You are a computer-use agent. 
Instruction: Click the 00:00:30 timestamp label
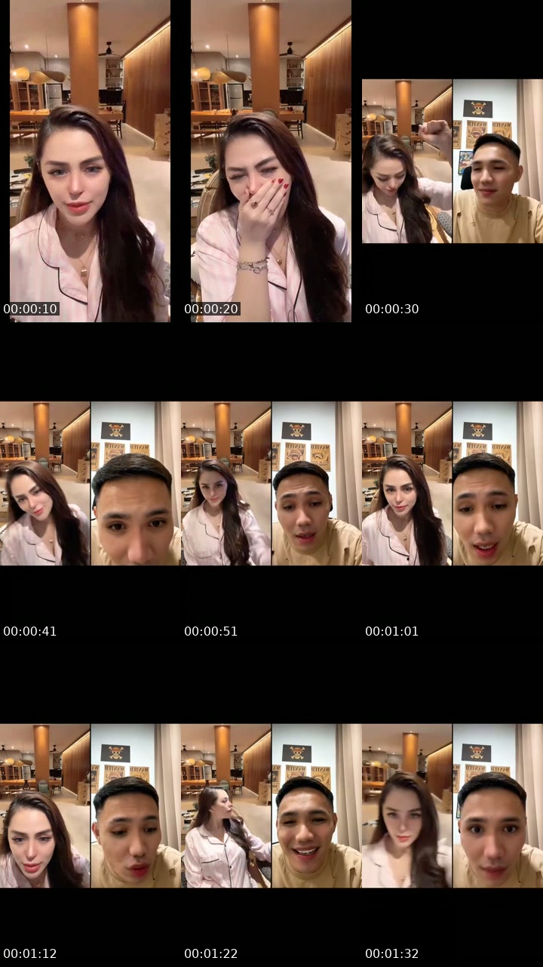click(392, 309)
